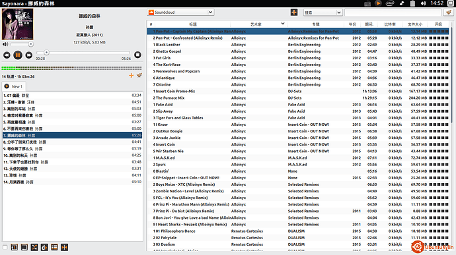Sort by the title column header
The width and height of the screenshot is (456, 255).
(193, 24)
